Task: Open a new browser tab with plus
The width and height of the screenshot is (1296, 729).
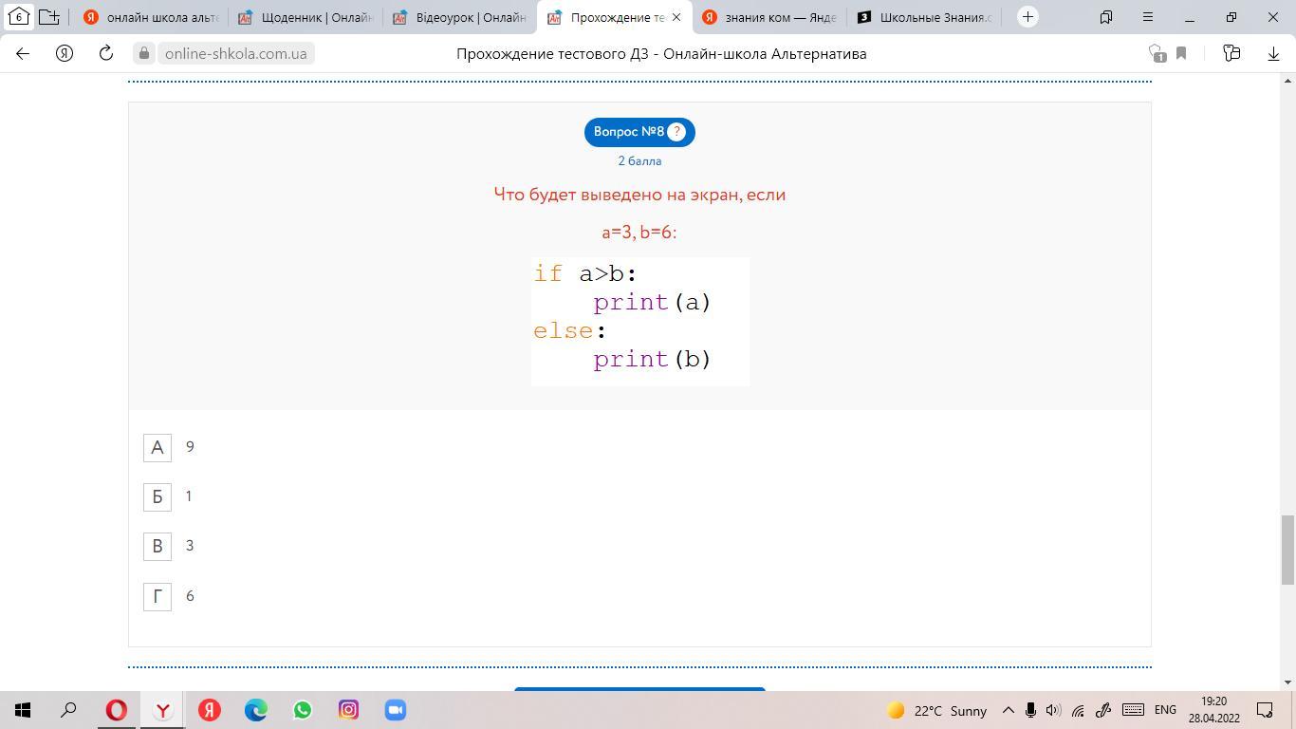Action: pyautogui.click(x=1028, y=17)
